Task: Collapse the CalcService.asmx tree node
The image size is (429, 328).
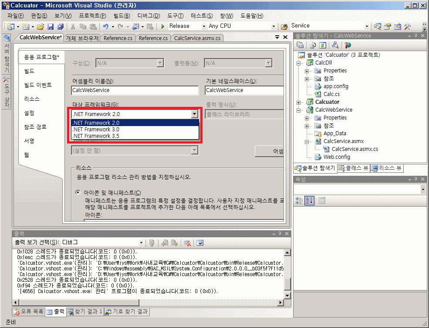Action: tap(307, 142)
